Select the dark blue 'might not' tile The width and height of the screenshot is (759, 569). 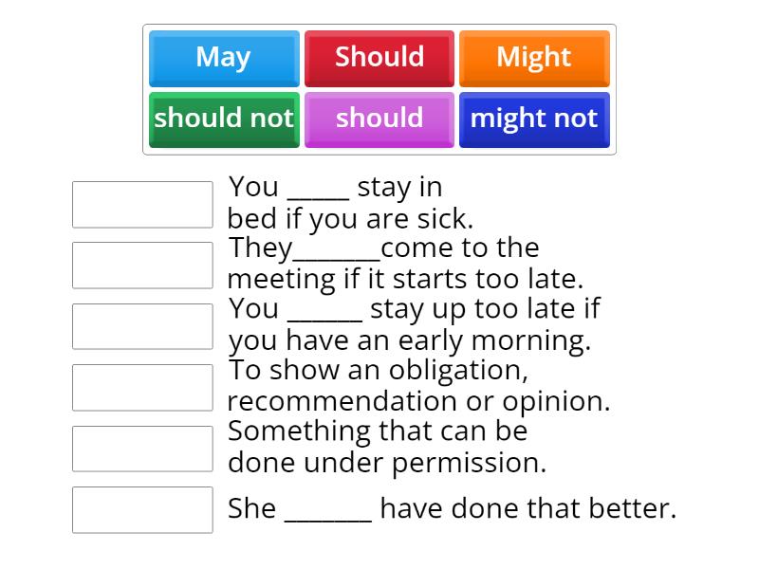[x=534, y=119]
